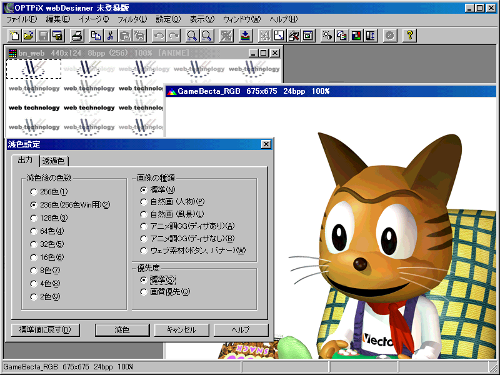Screen dimensions: 500x375
Task: Click the Cut scissors icon
Action: click(111, 36)
